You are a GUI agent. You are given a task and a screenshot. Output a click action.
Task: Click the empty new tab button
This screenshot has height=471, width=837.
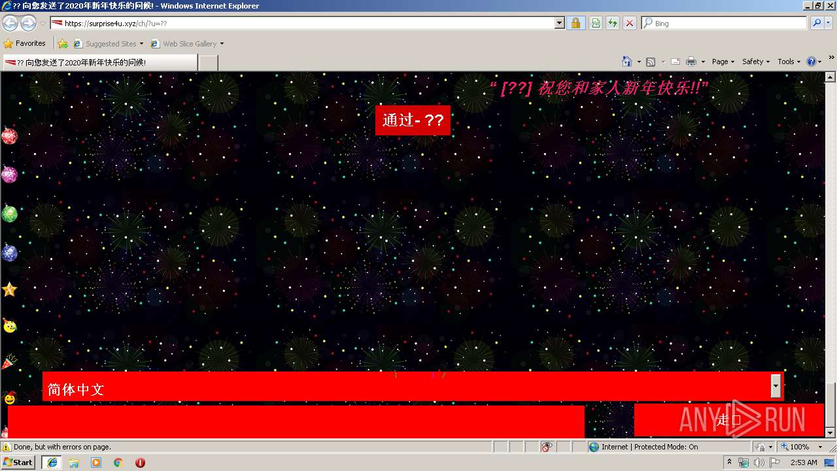point(208,63)
